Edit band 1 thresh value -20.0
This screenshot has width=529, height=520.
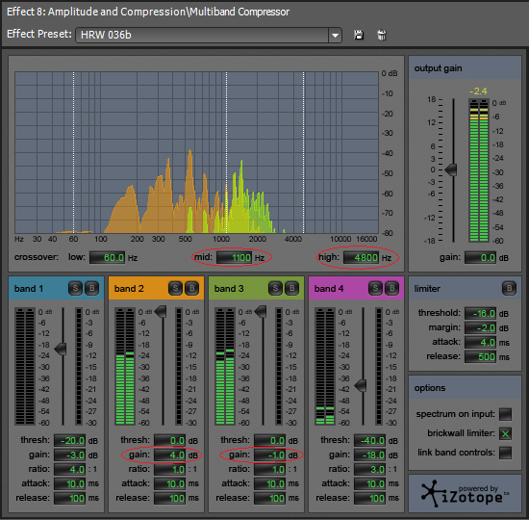tap(69, 441)
